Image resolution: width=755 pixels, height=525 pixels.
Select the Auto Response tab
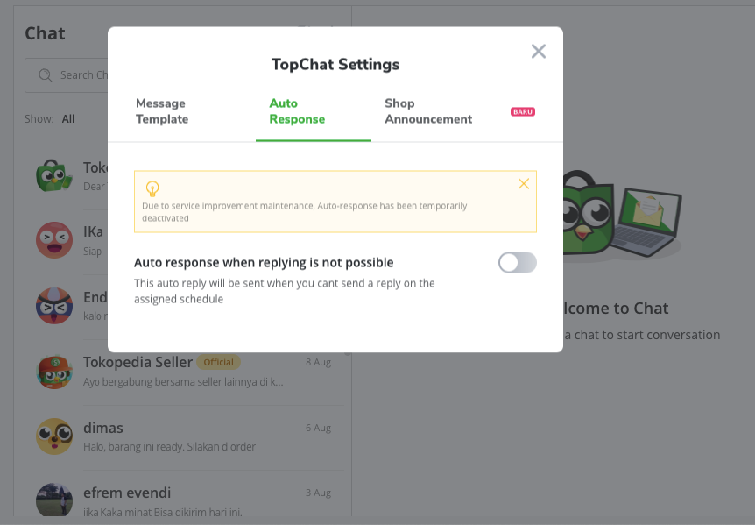click(297, 111)
